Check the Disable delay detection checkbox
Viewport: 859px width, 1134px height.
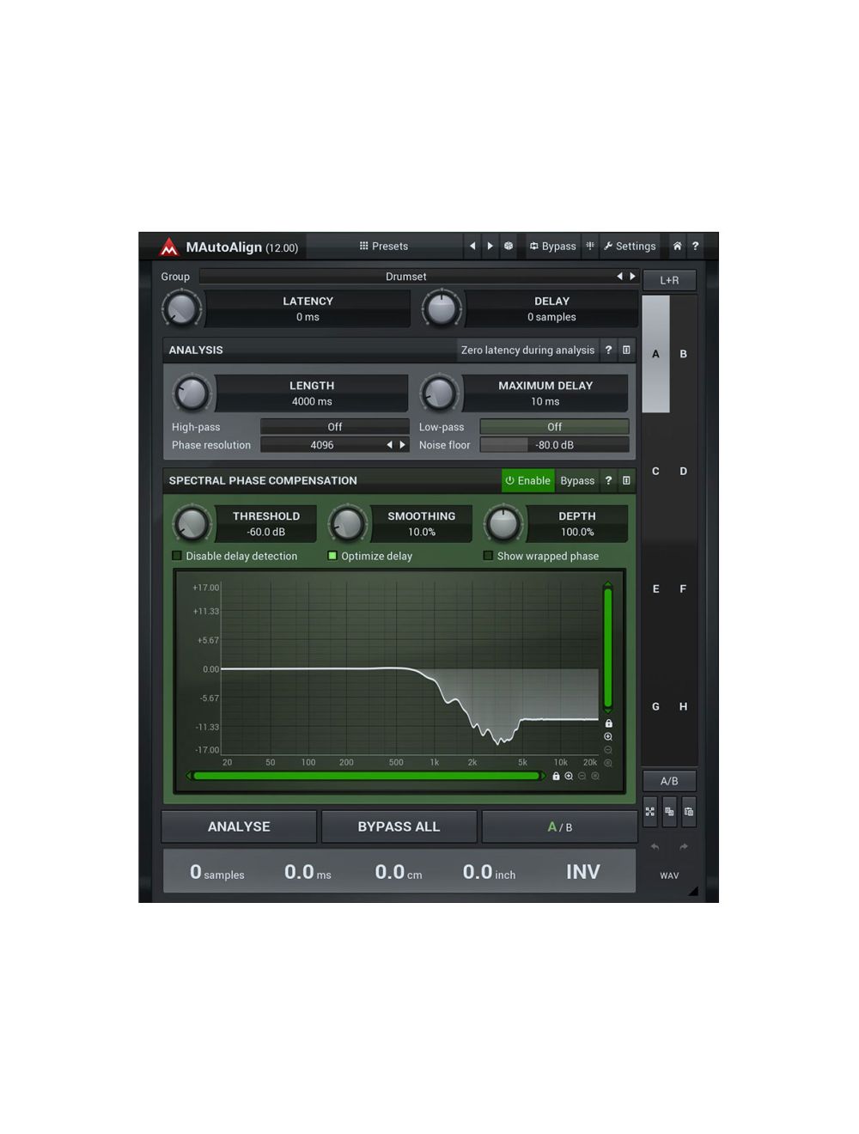(177, 556)
